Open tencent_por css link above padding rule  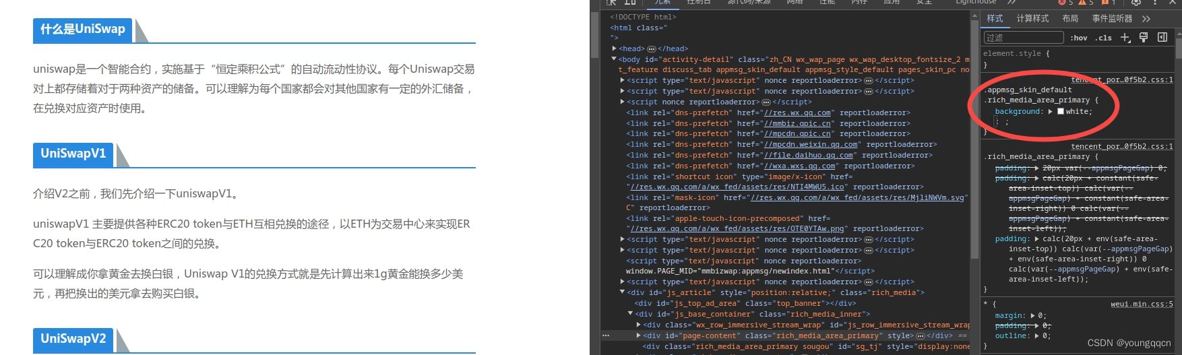click(x=1122, y=147)
